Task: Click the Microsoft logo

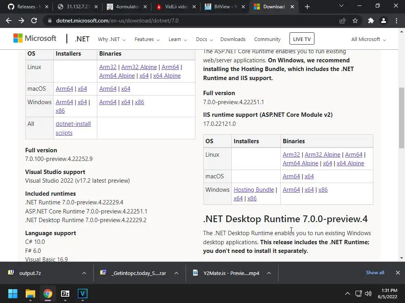Action: [35, 38]
